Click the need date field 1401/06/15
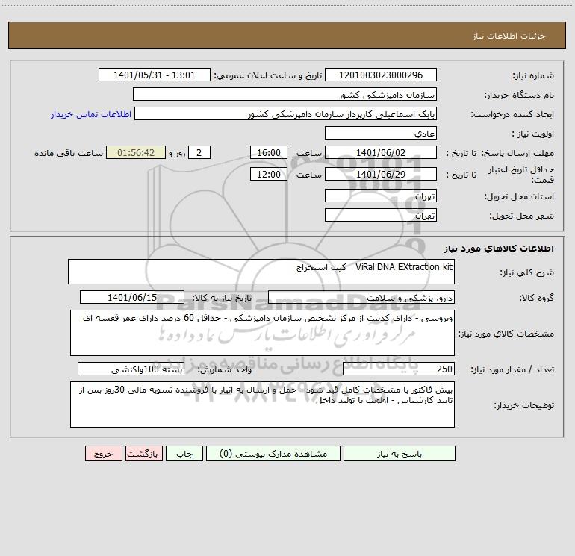 [x=132, y=297]
